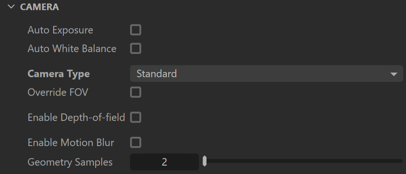406x174 pixels.
Task: Click the Auto Exposure label
Action: pyautogui.click(x=60, y=30)
